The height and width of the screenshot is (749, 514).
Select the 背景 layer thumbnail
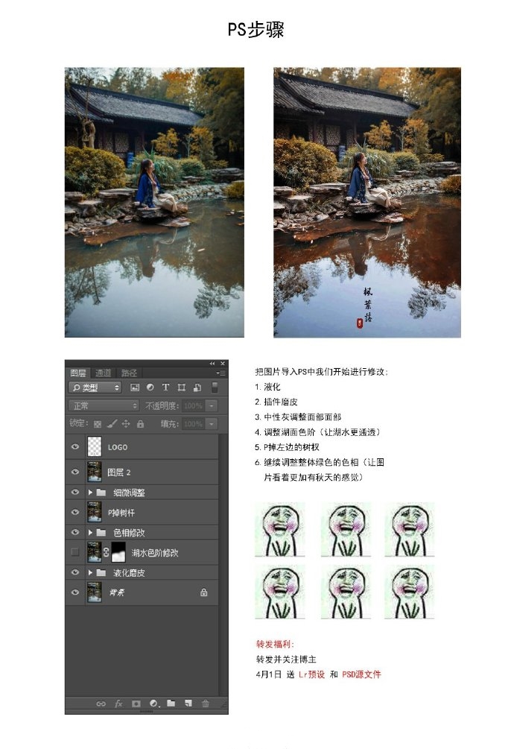pyautogui.click(x=95, y=592)
